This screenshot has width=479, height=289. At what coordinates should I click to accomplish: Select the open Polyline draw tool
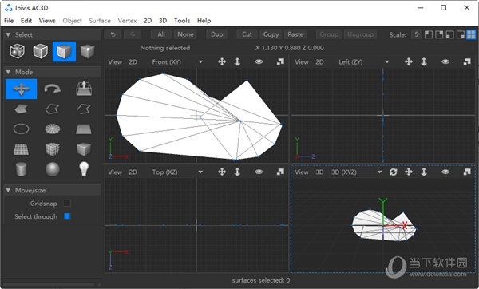(x=84, y=109)
